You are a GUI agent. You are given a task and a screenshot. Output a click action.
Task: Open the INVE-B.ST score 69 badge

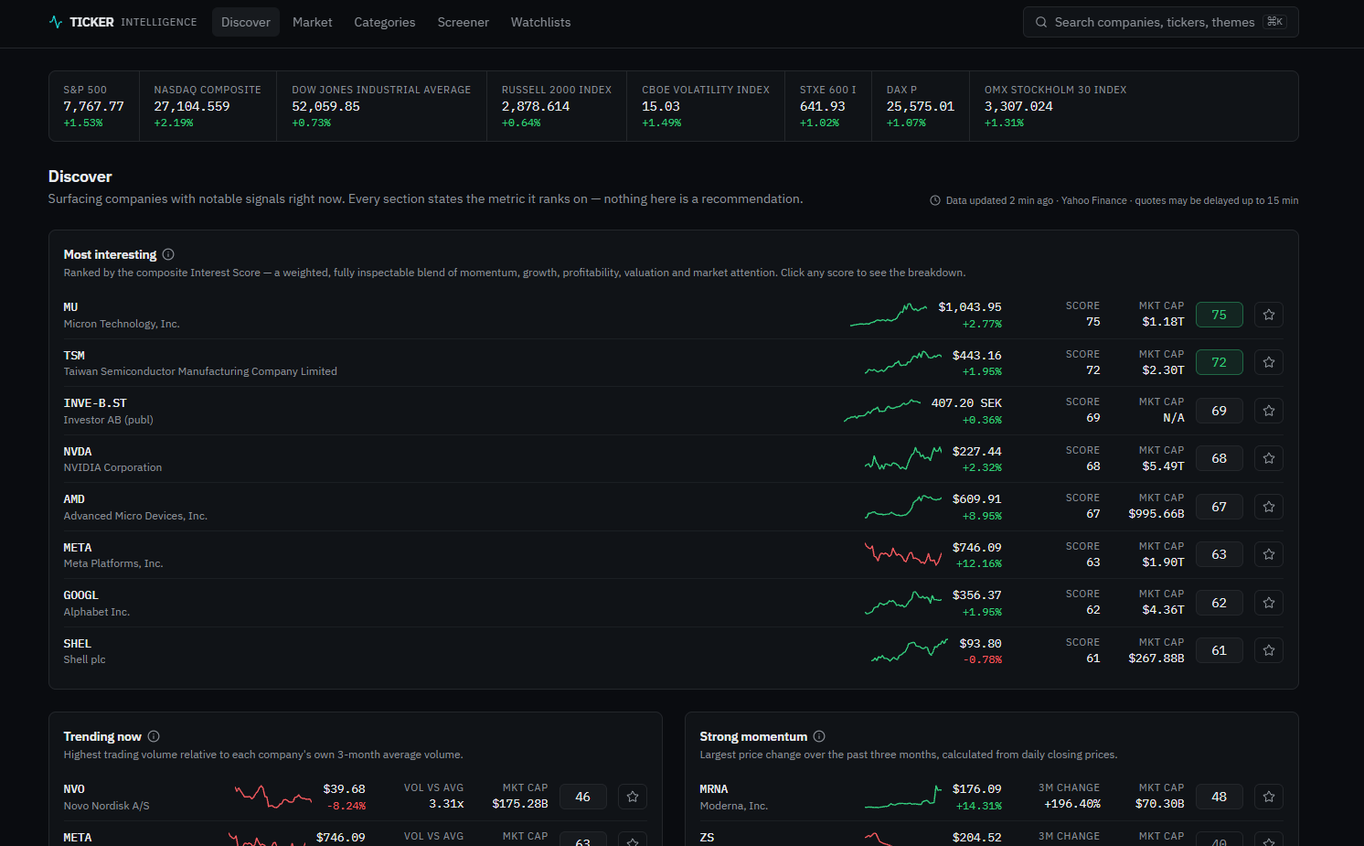pyautogui.click(x=1219, y=411)
